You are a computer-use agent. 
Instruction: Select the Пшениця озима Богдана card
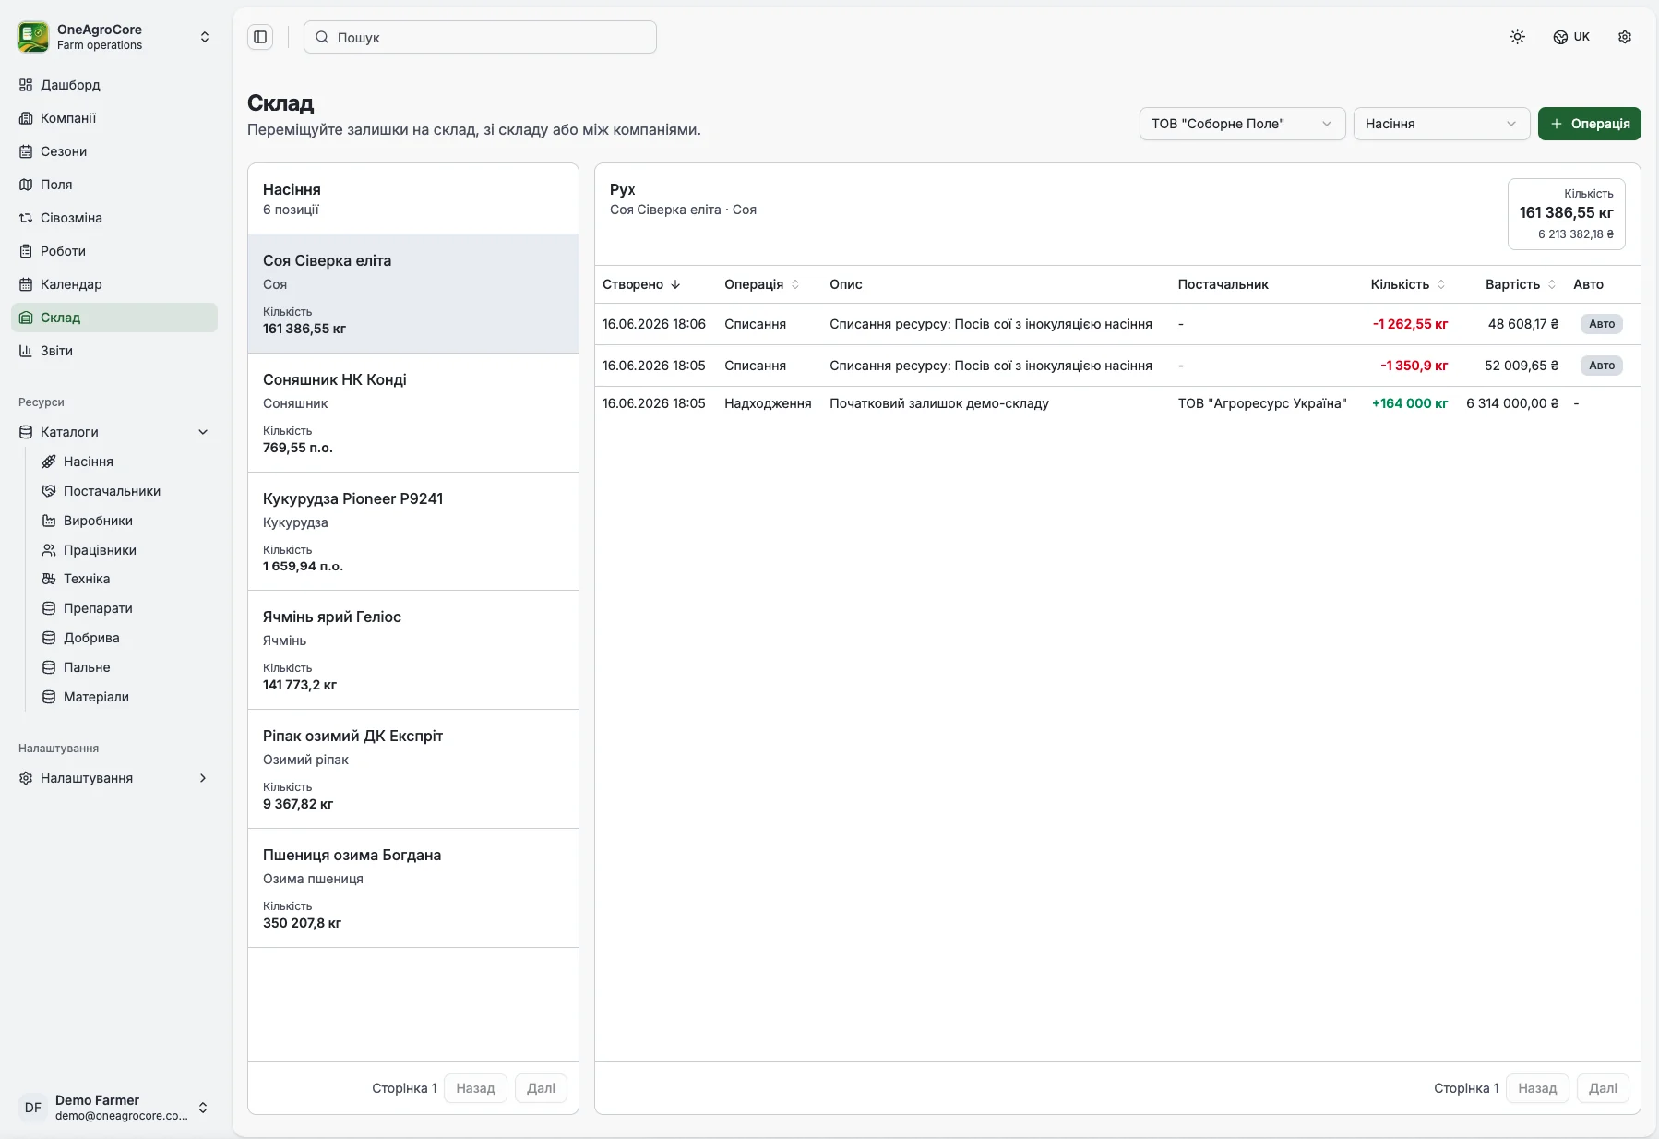pos(413,888)
